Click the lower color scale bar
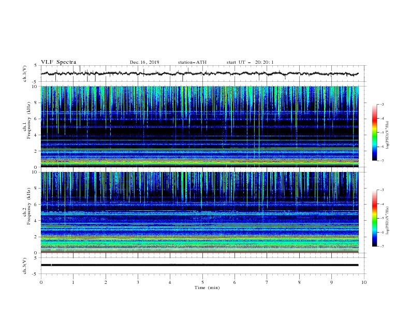Image resolution: width=410 pixels, height=317 pixels. pos(374,218)
